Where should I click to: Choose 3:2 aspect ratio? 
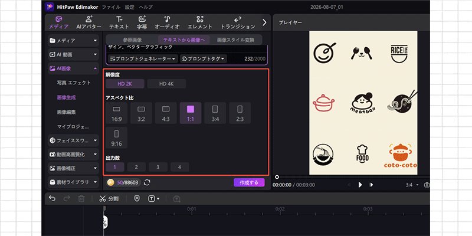pos(141,113)
